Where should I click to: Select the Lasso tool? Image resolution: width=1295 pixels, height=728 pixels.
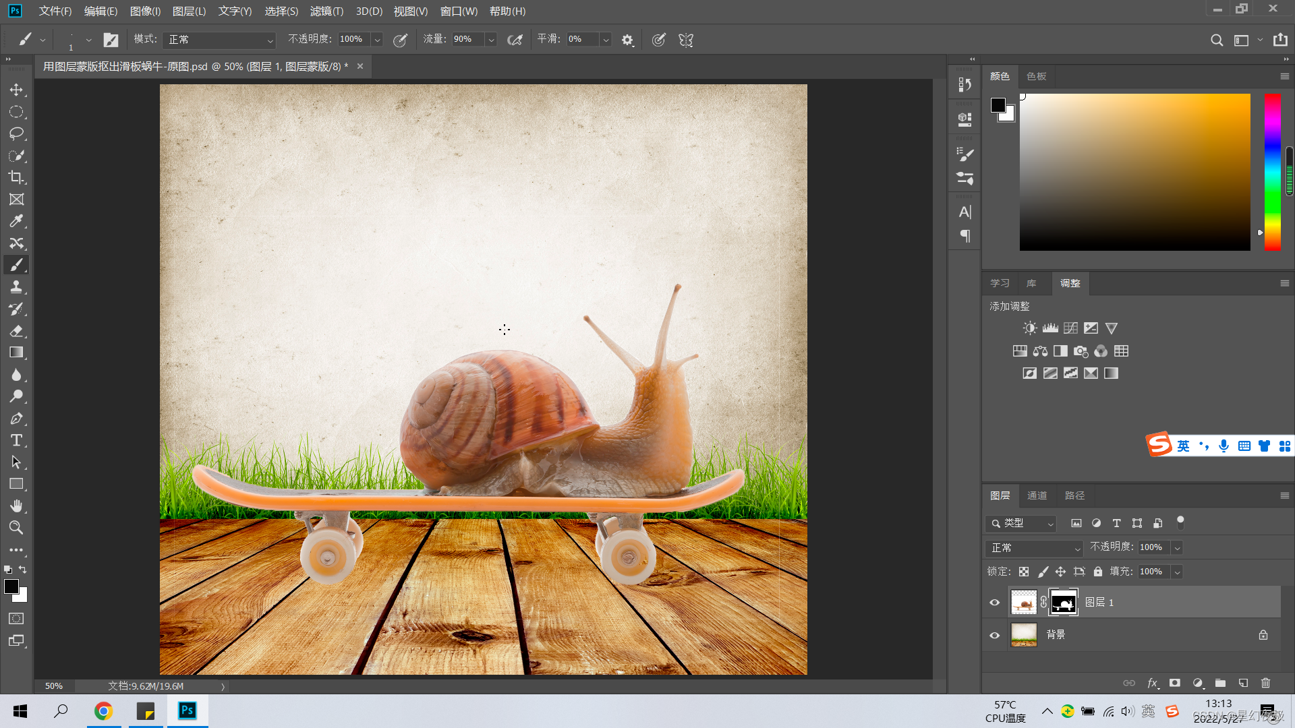16,133
